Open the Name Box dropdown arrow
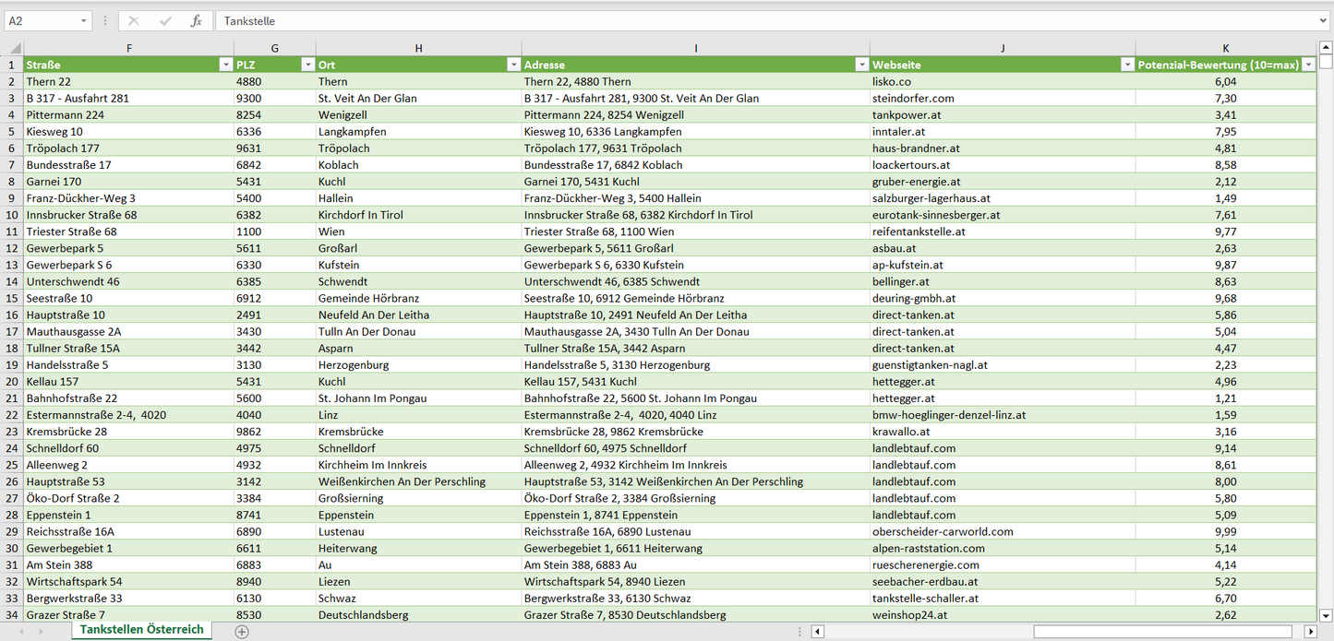 (x=84, y=21)
